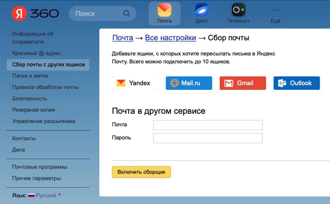
Task: Select the Gmail mailbox provider
Action: [x=243, y=83]
